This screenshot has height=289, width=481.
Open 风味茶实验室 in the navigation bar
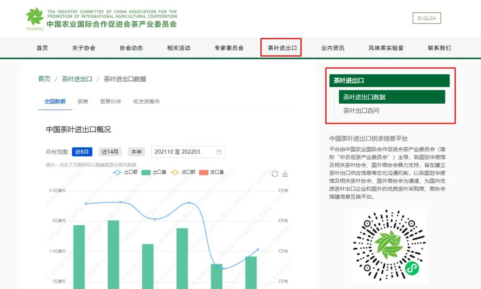pyautogui.click(x=386, y=48)
